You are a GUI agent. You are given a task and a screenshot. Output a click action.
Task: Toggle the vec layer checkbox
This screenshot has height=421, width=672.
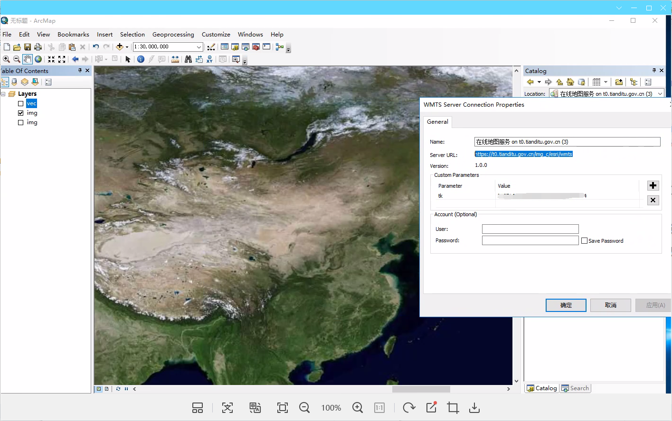pos(20,103)
